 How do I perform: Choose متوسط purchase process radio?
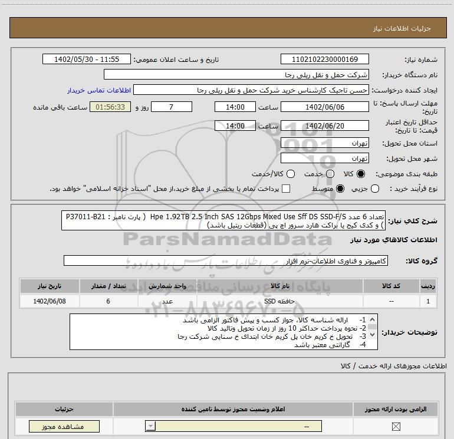click(340, 189)
